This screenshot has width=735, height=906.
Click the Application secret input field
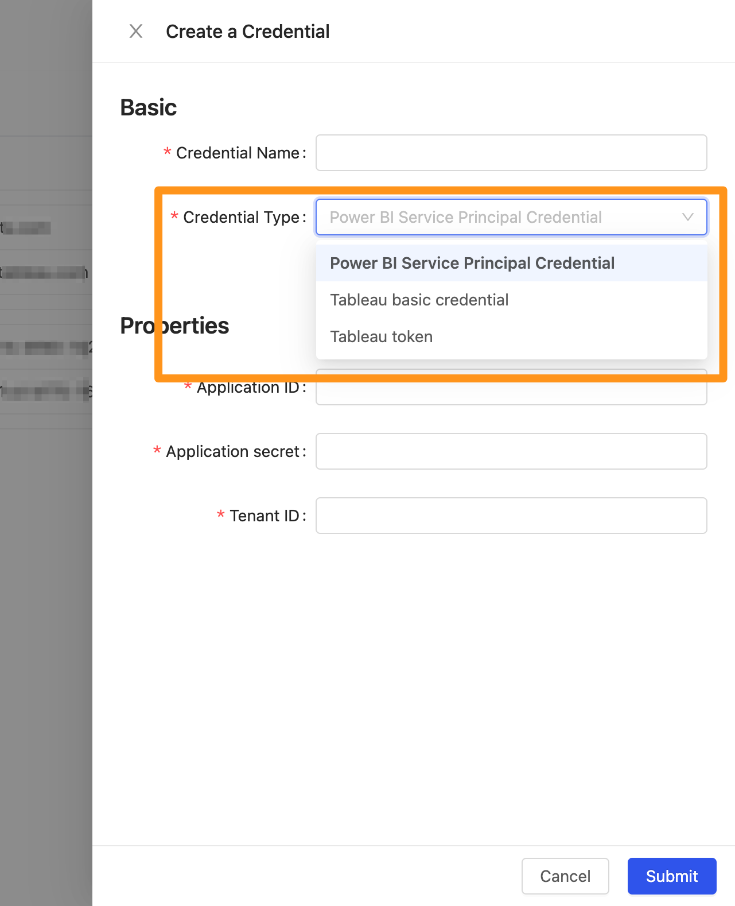click(x=511, y=451)
